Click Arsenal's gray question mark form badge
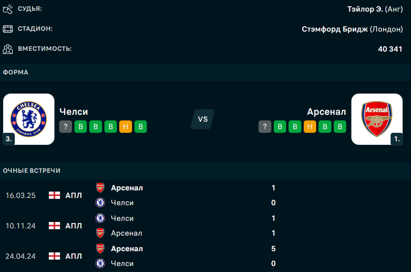Screen dimensions: 411x272 [265, 127]
